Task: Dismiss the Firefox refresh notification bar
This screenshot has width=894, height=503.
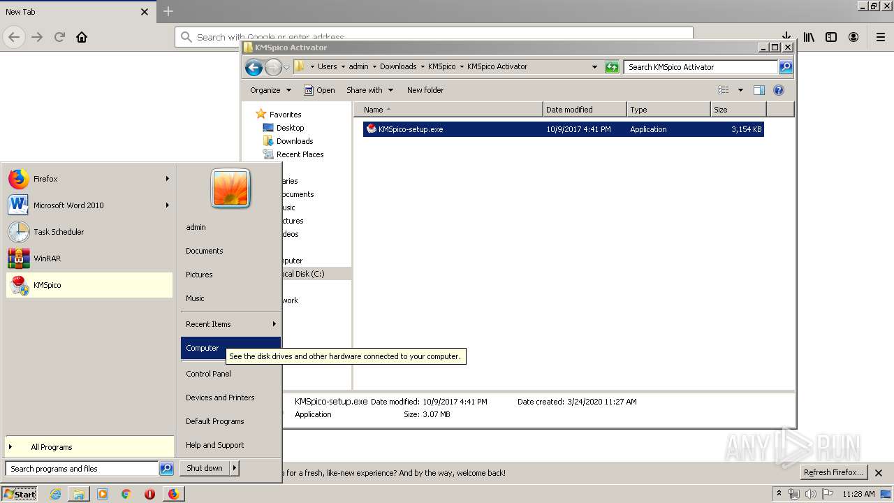Action: 879,473
